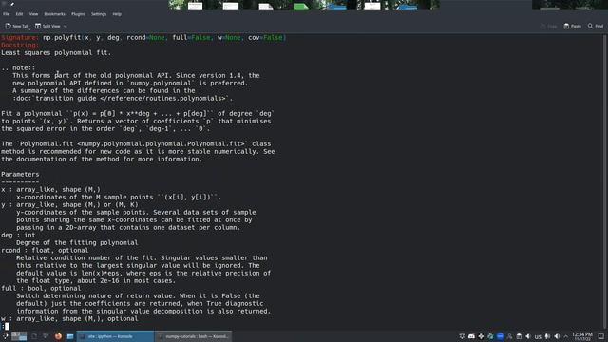Viewport: 608px width, 342px height.
Task: Open the clipboard tray icon
Action: coord(519,336)
